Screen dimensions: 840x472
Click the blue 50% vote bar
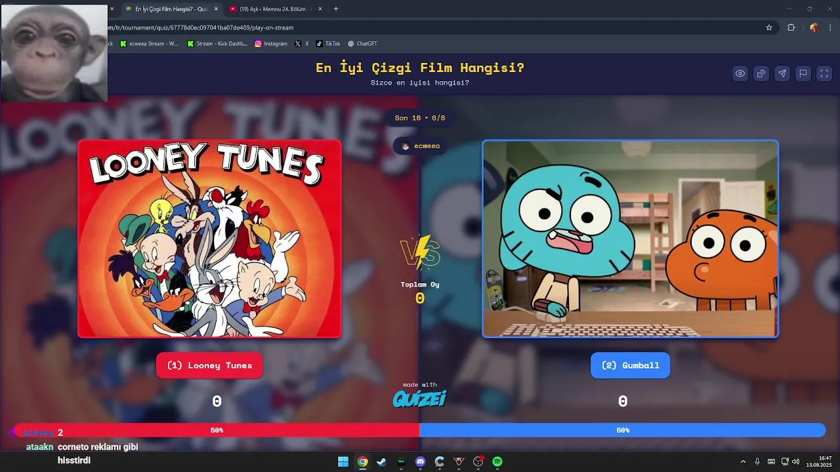(x=623, y=430)
